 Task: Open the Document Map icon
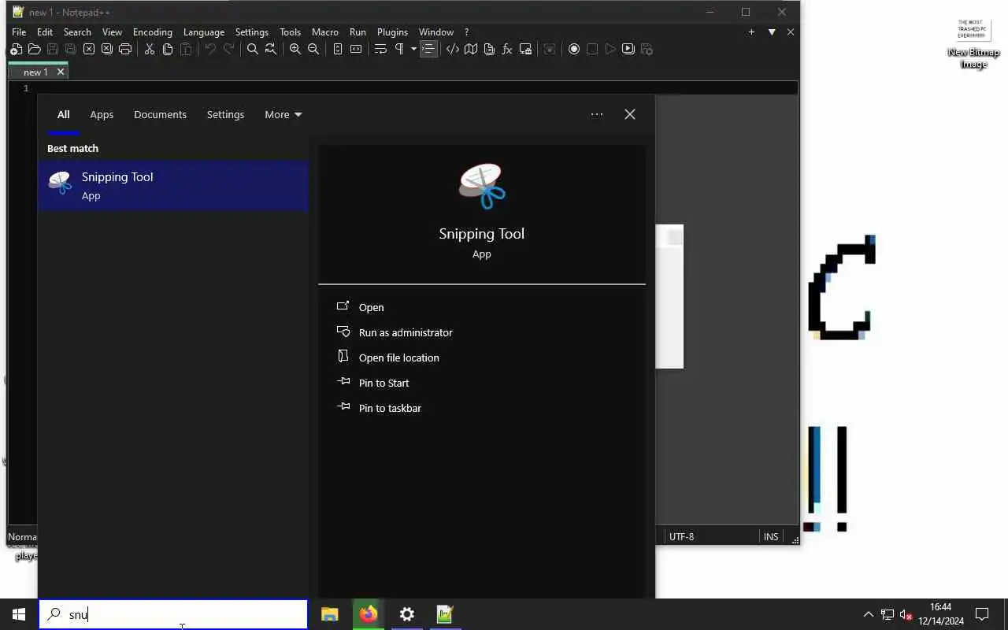tap(471, 49)
